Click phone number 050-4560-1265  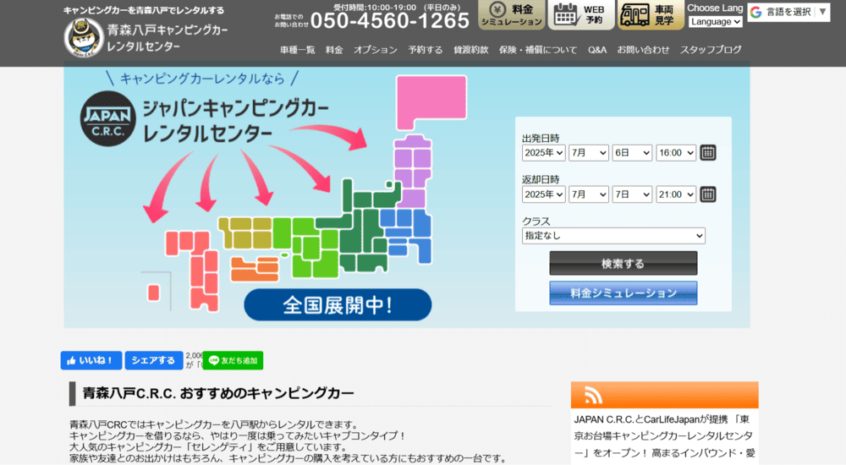390,21
